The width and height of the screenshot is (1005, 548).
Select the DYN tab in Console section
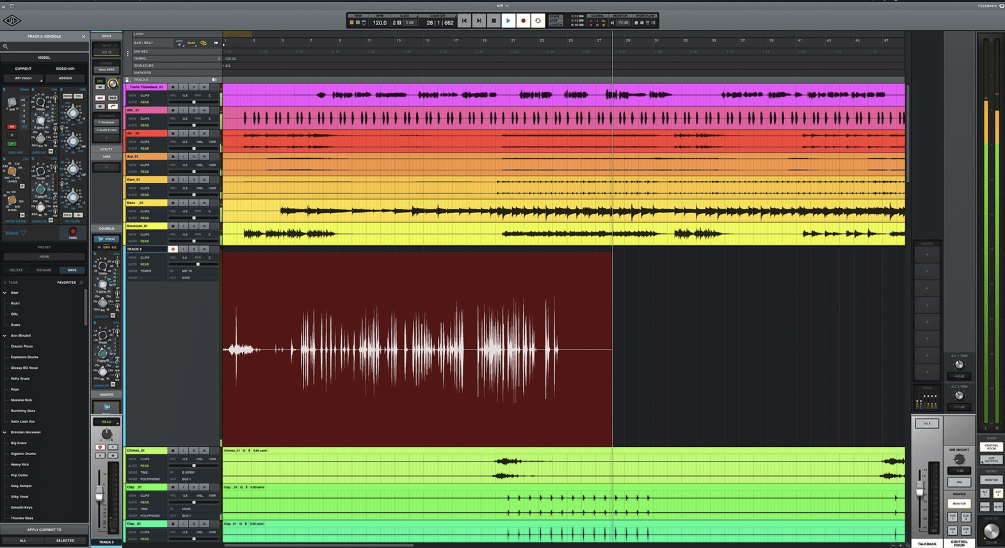point(106,247)
